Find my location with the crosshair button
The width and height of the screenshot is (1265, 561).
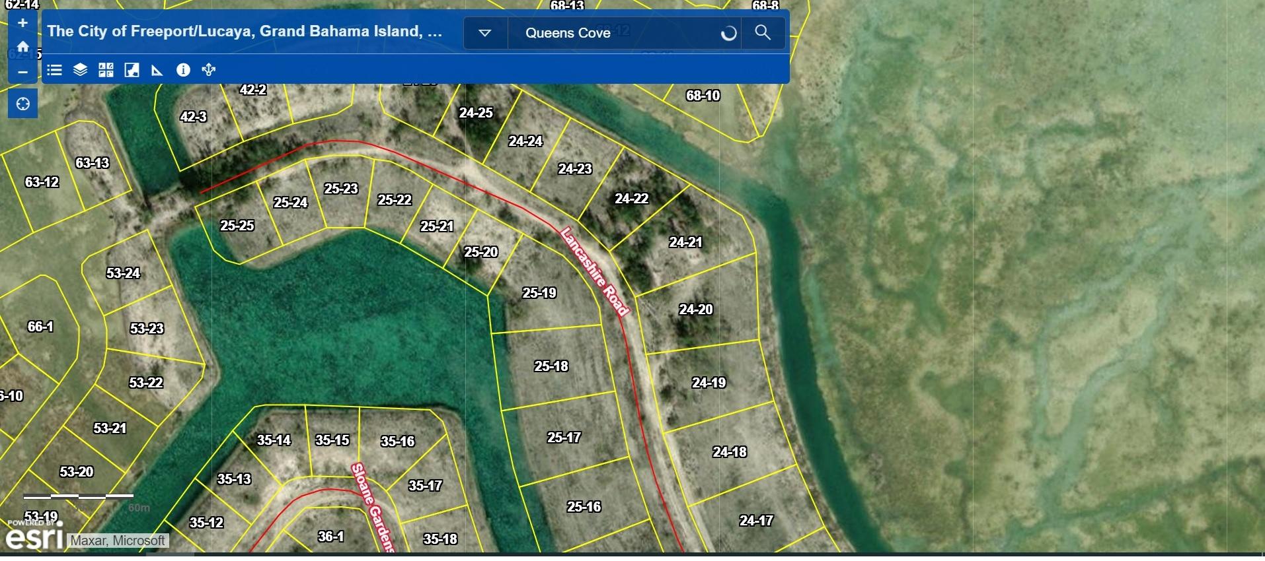(x=22, y=104)
